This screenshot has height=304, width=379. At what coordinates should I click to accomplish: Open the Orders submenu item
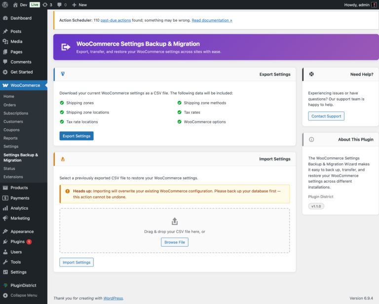tap(10, 105)
